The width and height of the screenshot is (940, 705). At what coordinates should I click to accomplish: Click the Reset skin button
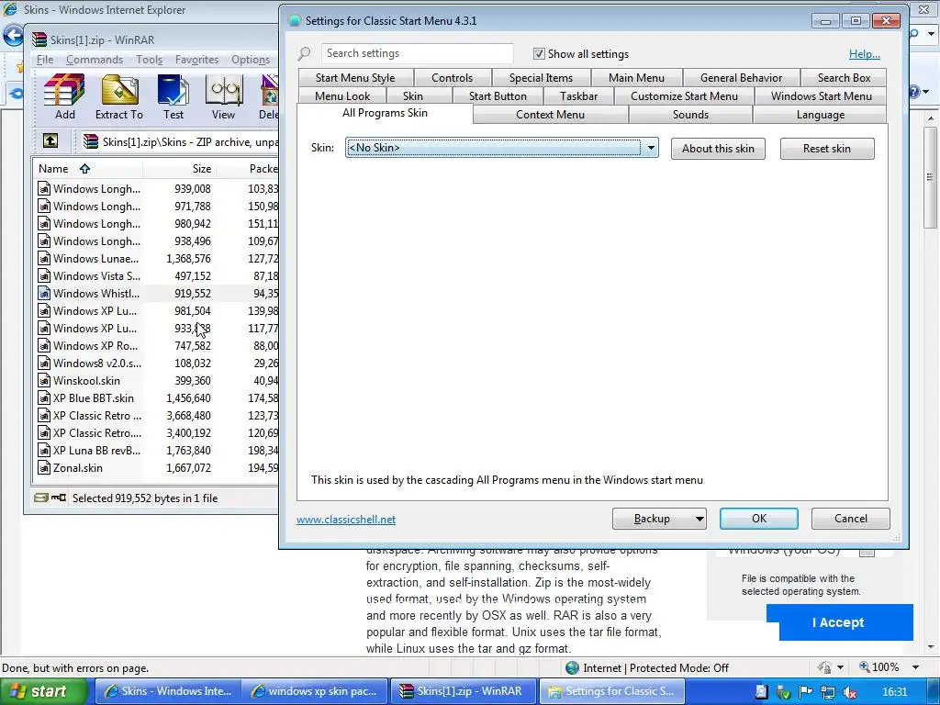click(827, 149)
